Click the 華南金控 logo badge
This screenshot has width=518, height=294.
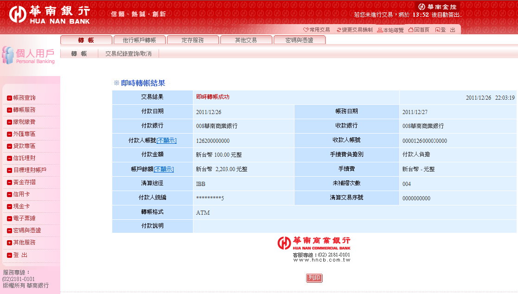(437, 6)
